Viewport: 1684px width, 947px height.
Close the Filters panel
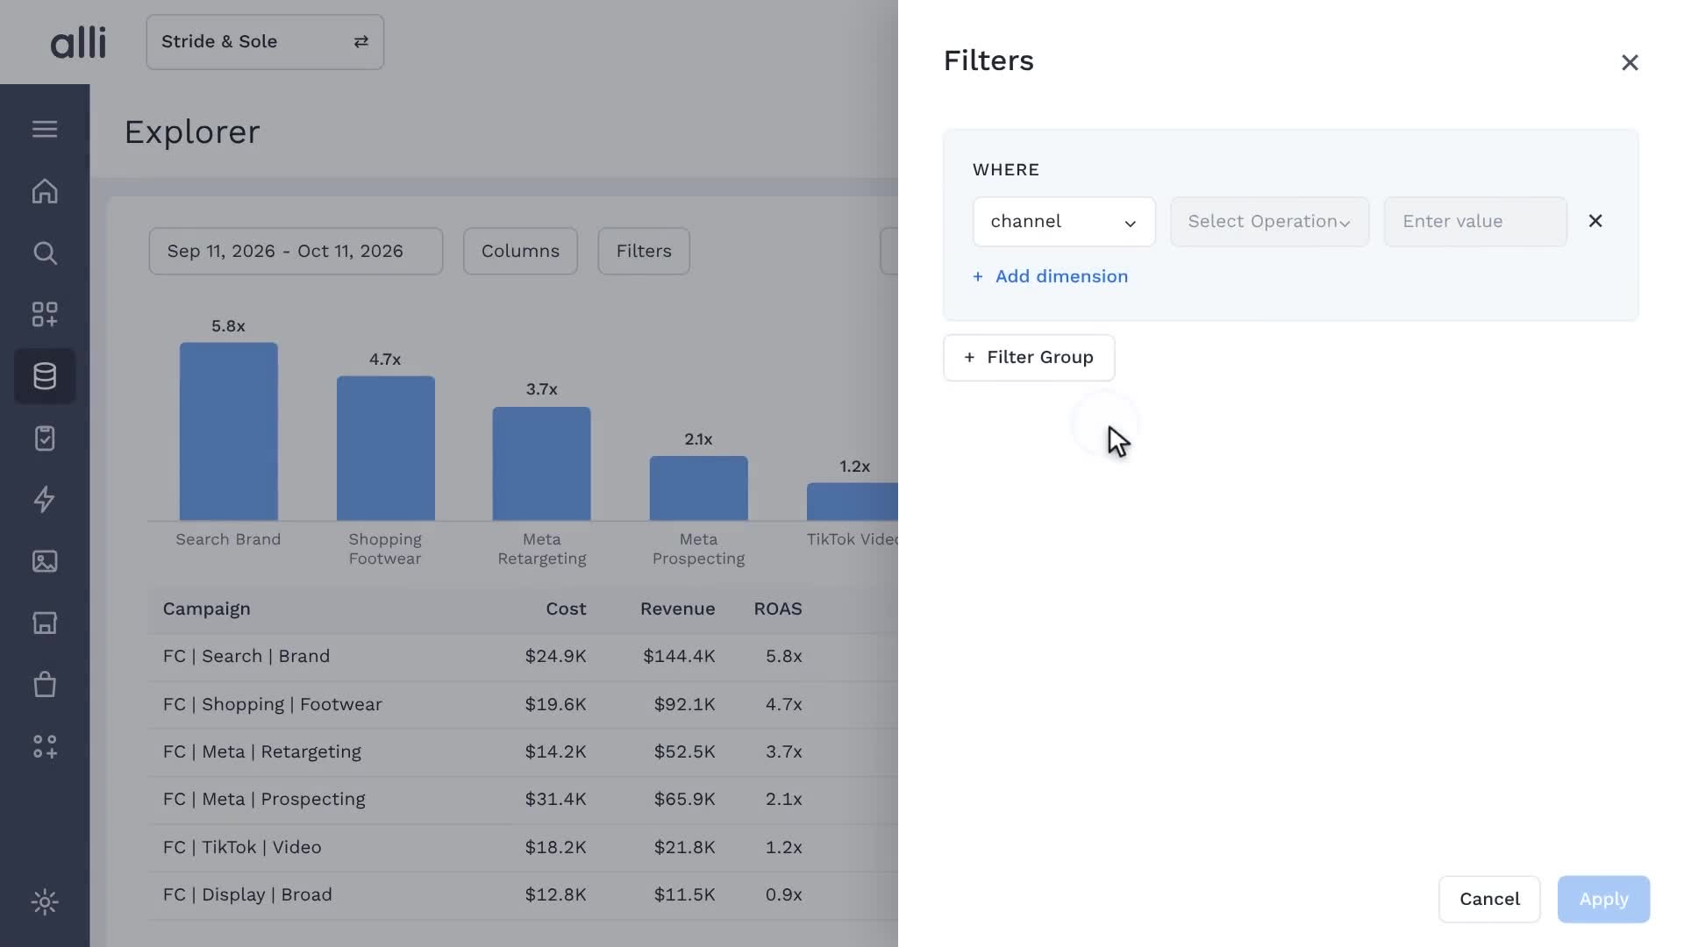tap(1630, 62)
